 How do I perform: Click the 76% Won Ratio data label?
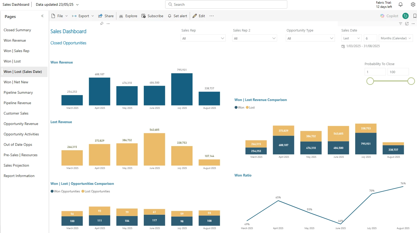tap(403, 183)
